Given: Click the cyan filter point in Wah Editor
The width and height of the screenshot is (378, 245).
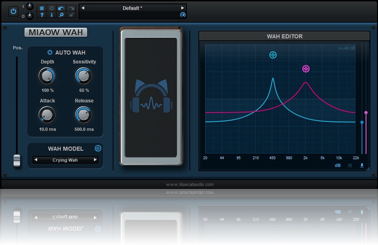Looking at the screenshot, I should pos(273,55).
